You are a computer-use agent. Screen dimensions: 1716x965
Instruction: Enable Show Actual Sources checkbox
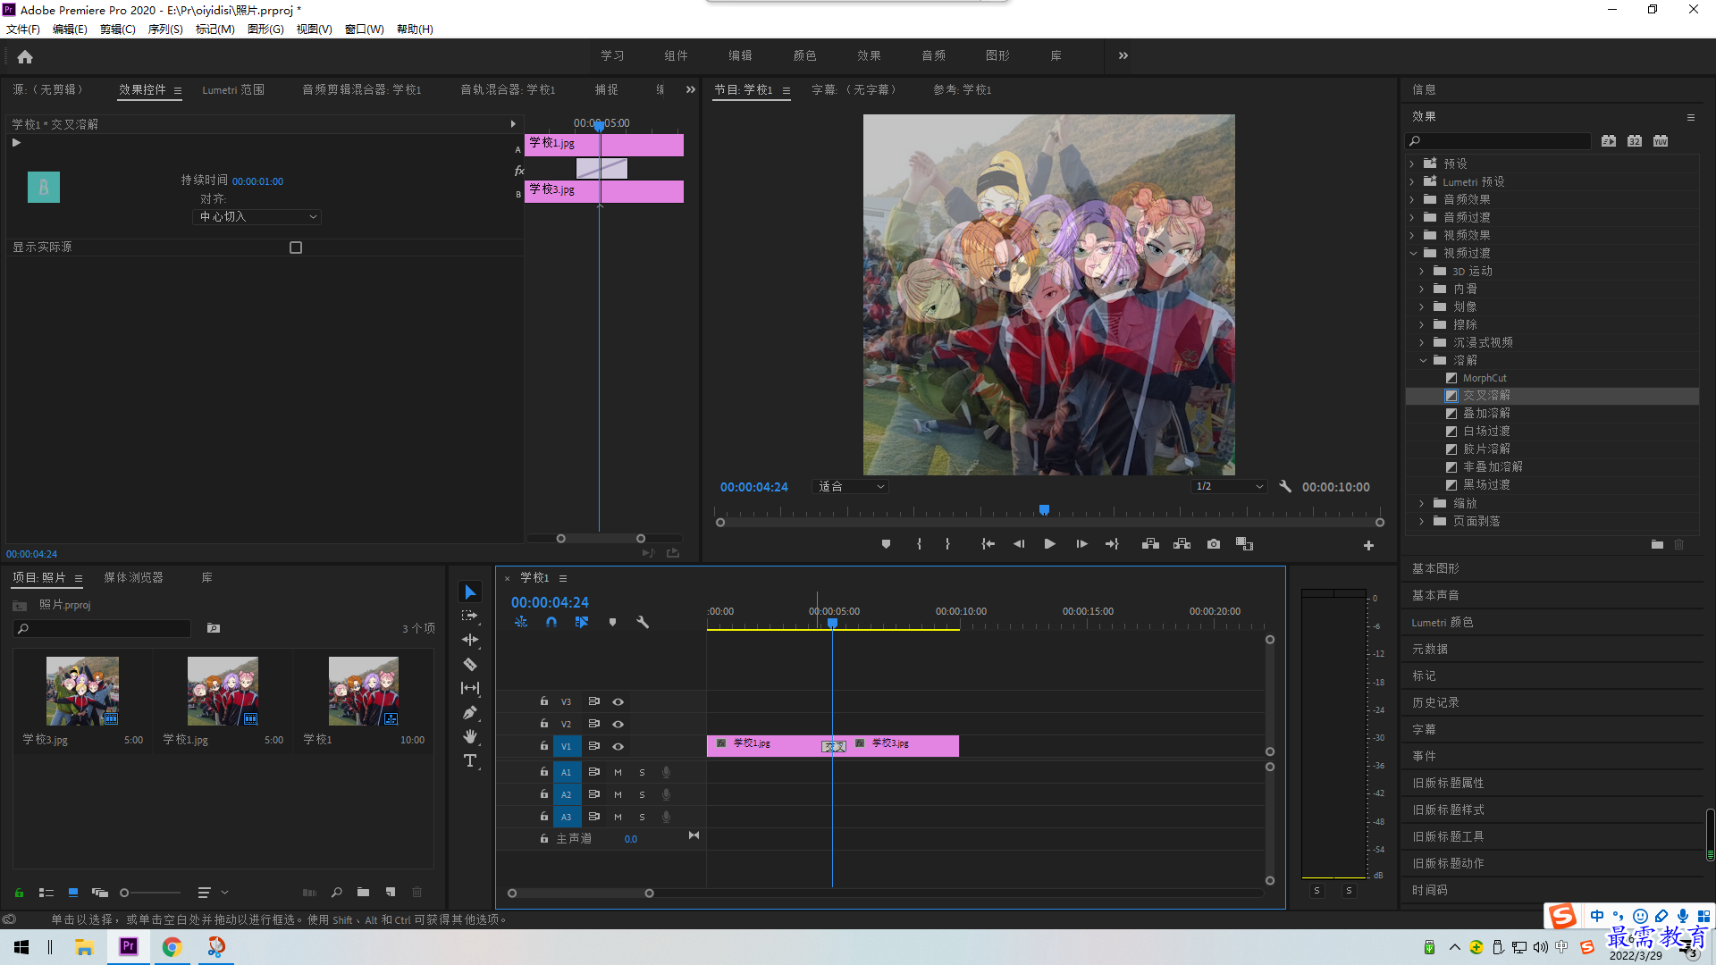[x=296, y=248]
